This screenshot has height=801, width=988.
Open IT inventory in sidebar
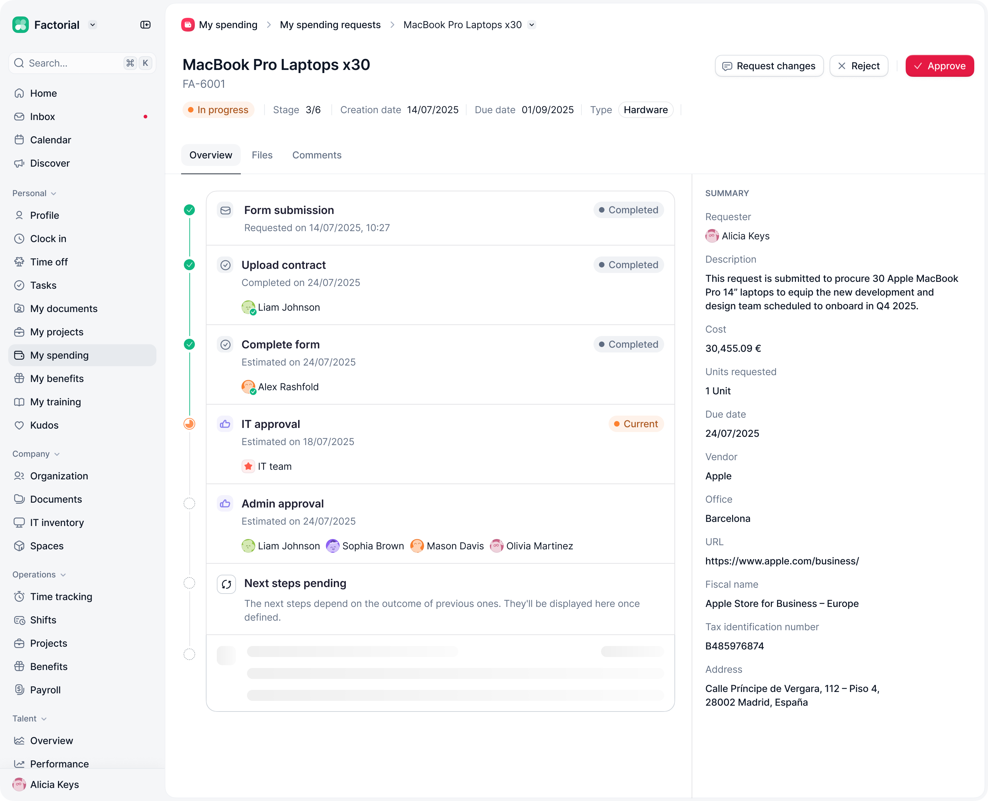point(57,522)
